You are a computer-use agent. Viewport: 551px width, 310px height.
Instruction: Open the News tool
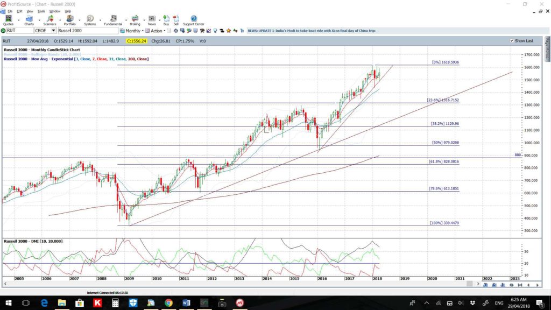coord(152,20)
